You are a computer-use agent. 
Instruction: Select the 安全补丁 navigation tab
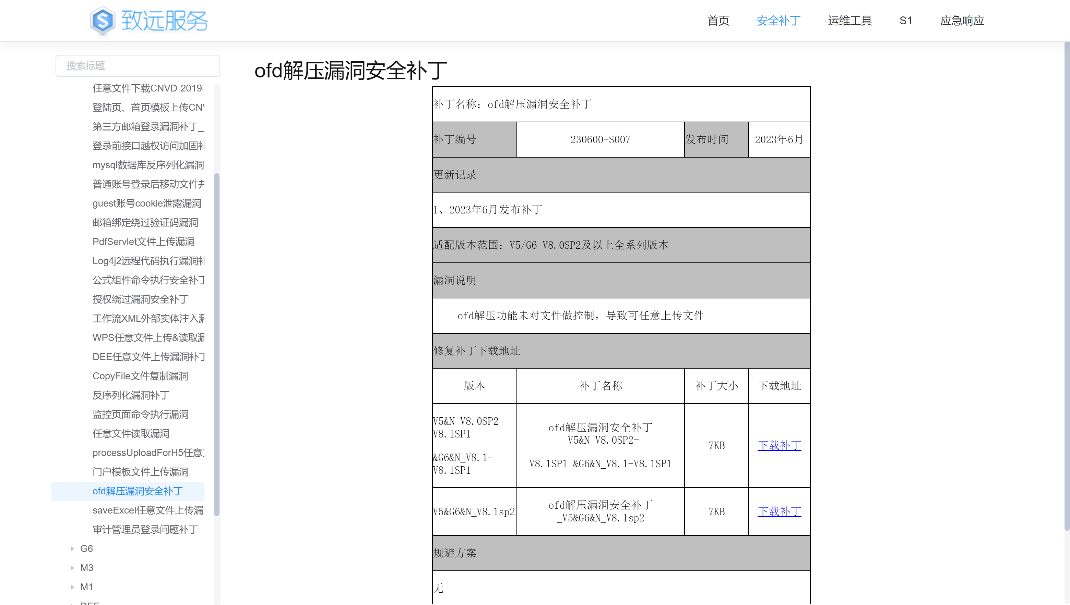pos(778,20)
